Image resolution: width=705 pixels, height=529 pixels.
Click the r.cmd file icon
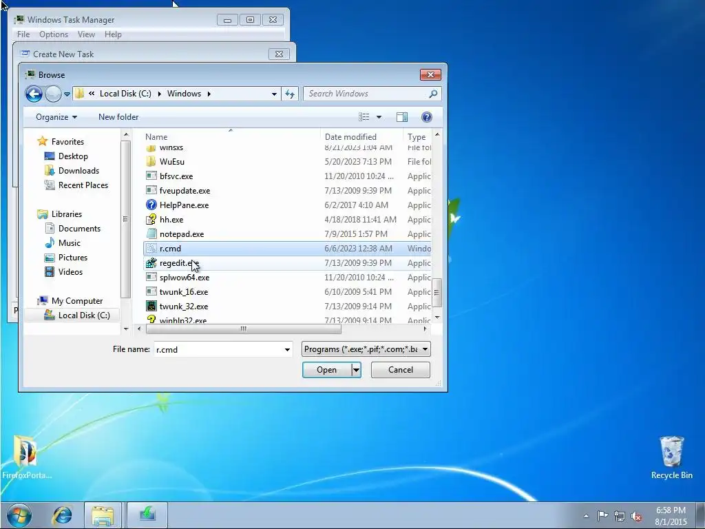click(151, 248)
